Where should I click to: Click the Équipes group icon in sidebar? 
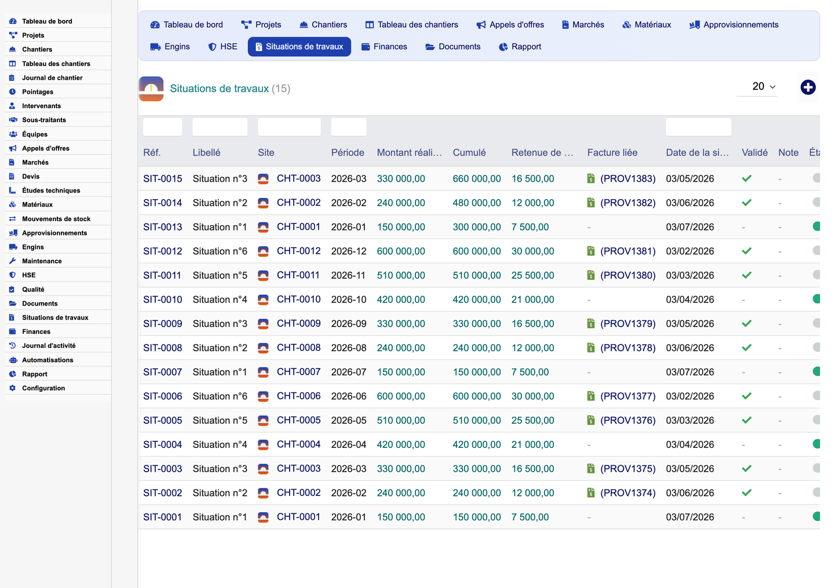[13, 134]
